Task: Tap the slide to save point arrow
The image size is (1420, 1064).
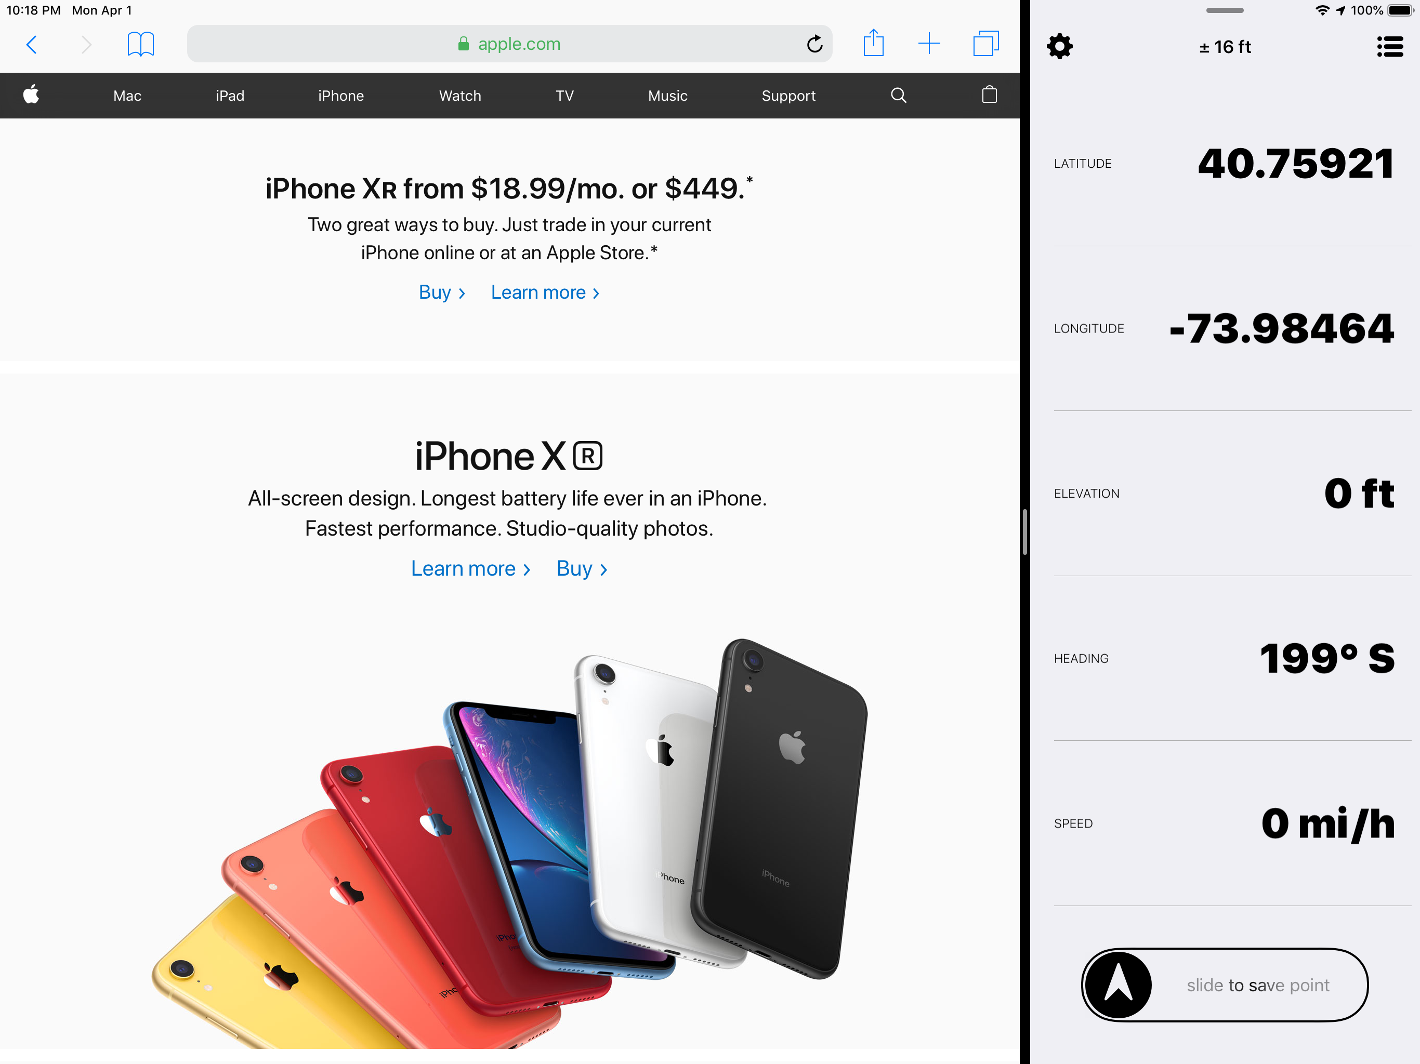Action: pos(1117,985)
